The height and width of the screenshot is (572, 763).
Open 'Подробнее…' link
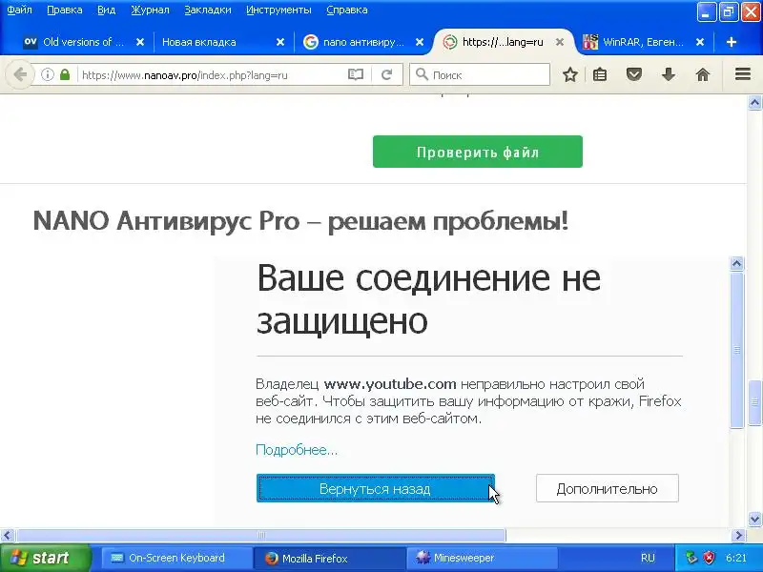(x=297, y=450)
